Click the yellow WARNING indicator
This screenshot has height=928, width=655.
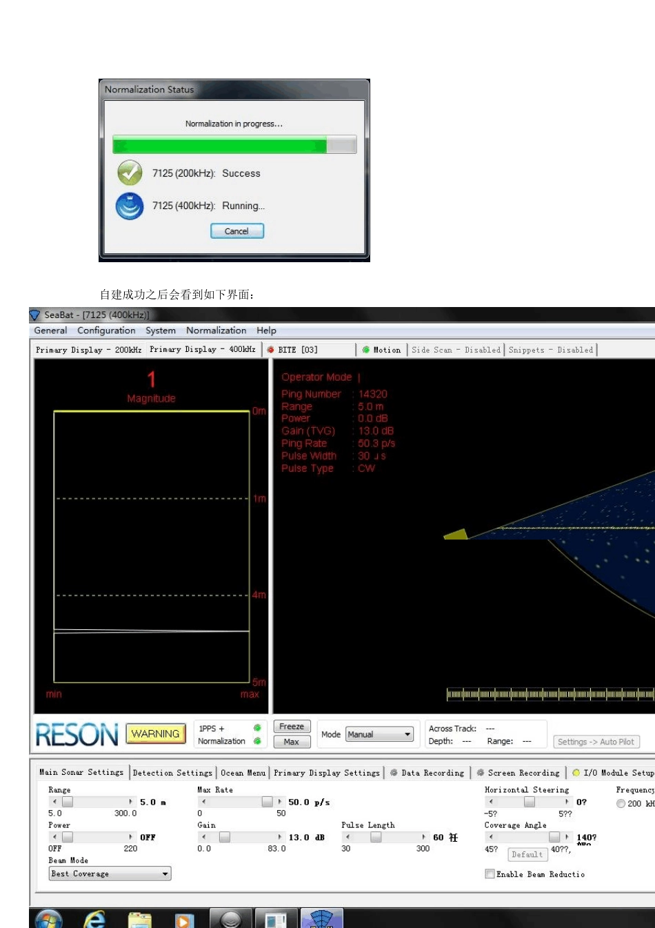(x=155, y=734)
